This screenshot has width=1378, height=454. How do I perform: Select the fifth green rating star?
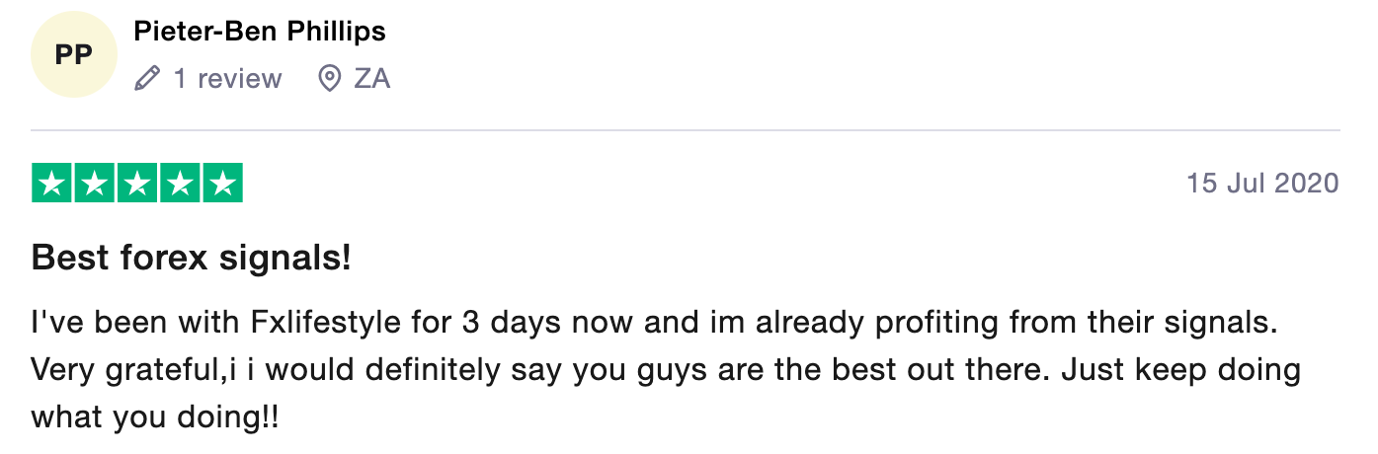click(x=222, y=184)
